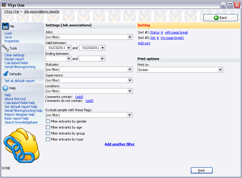Click the Job sort field link
242x178 pixels.
coord(153,38)
